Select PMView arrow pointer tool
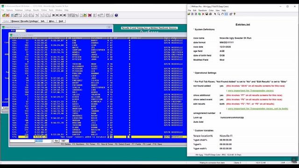 [x=215, y=14]
